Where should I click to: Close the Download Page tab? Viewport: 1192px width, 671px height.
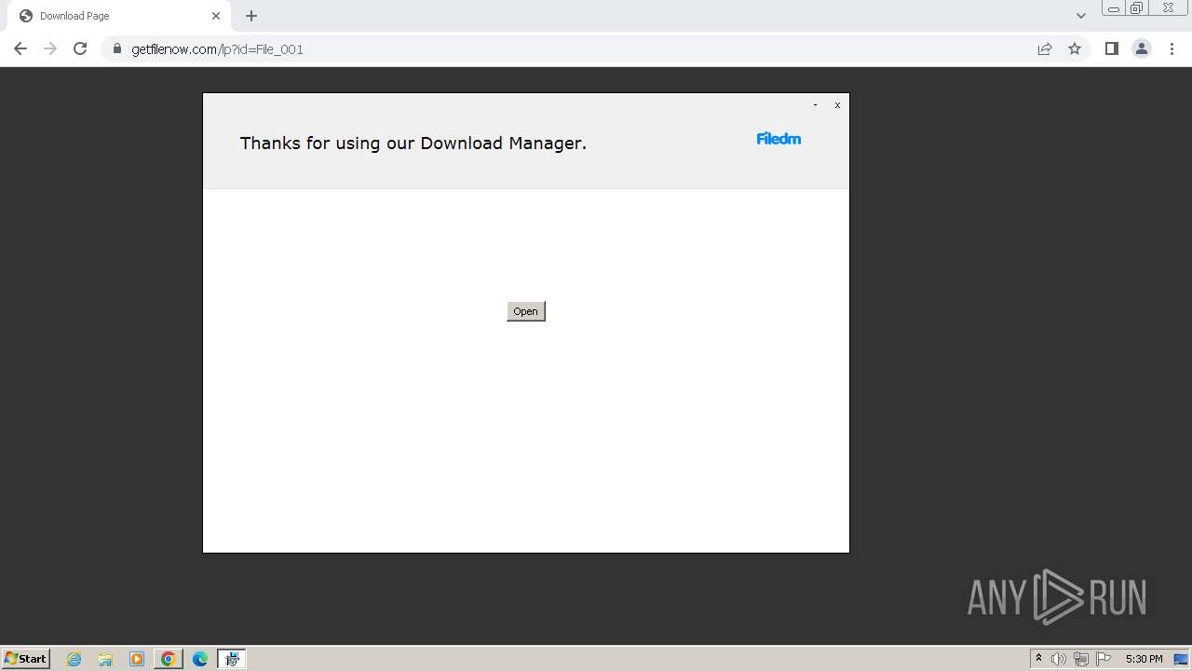point(216,16)
